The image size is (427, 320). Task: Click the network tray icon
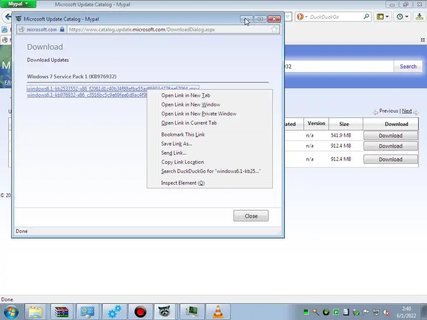tap(376, 312)
